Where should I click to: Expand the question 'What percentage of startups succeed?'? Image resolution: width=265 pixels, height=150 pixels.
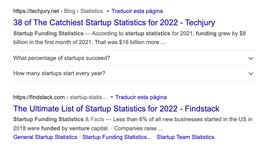point(62,58)
